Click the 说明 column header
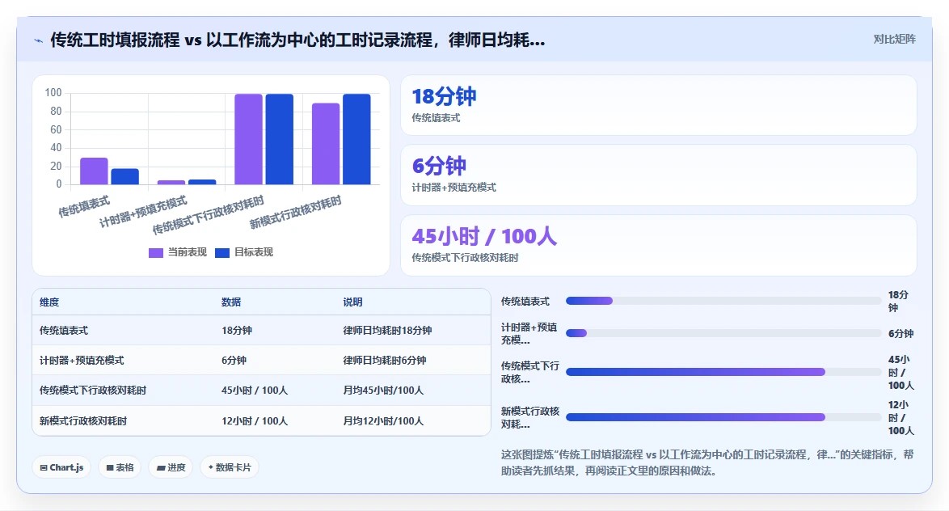949x511 pixels. tap(353, 302)
